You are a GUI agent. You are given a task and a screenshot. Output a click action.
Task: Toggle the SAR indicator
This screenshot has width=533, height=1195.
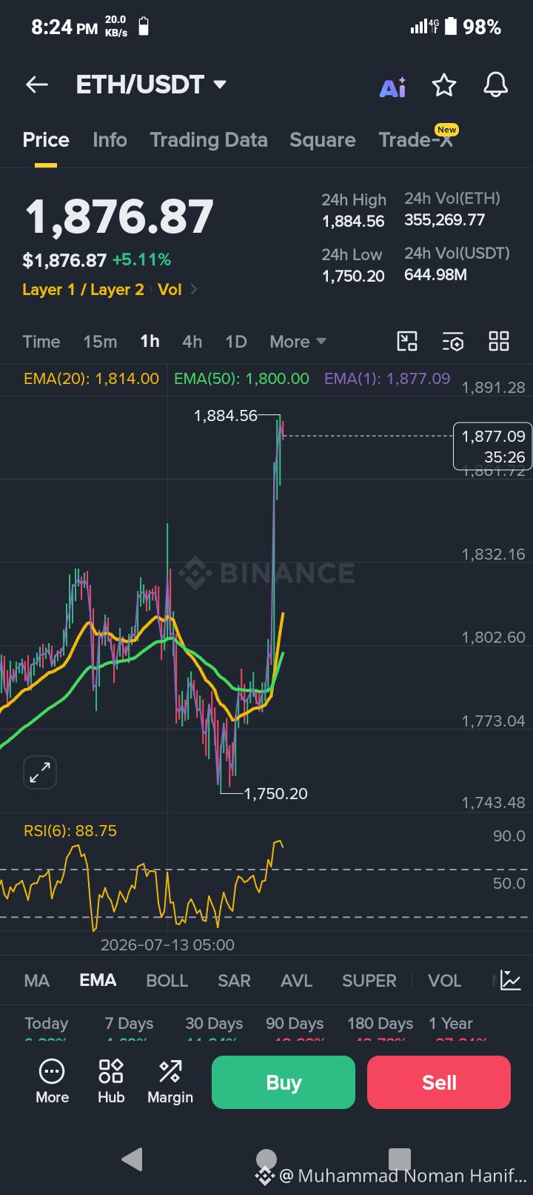[234, 981]
